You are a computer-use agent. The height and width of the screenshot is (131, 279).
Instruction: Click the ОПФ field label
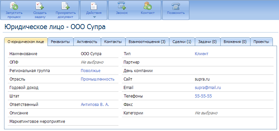pyautogui.click(x=14, y=62)
